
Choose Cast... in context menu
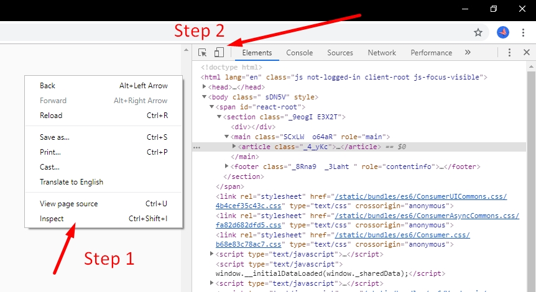[104, 167]
